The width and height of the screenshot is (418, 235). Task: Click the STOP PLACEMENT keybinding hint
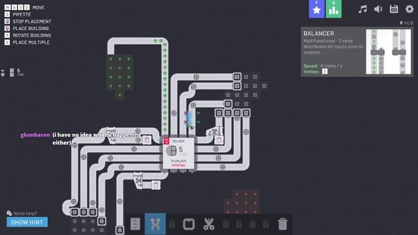point(32,22)
